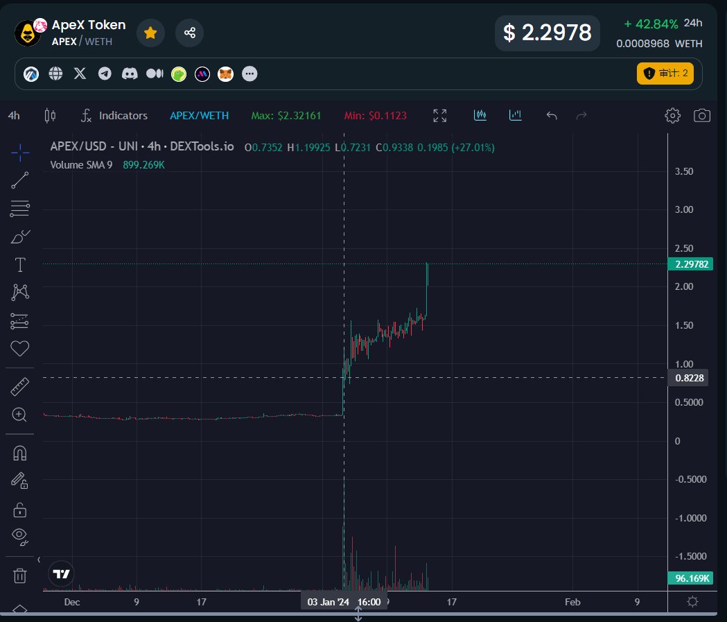Open the audit badge showing 2
This screenshot has width=727, height=622.
pyautogui.click(x=665, y=74)
